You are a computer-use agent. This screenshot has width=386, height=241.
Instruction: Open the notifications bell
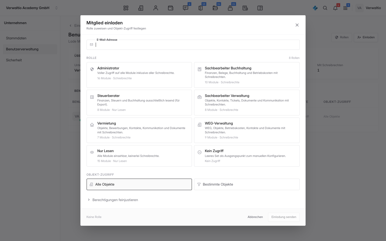point(335,8)
